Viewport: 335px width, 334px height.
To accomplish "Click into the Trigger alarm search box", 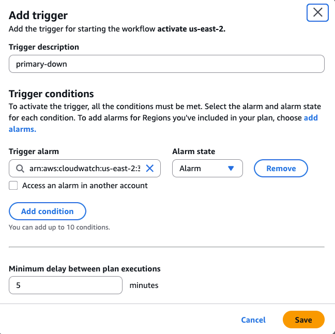I will point(83,169).
